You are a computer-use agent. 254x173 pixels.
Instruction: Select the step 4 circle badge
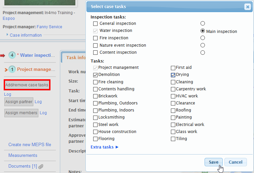coord(12,55)
